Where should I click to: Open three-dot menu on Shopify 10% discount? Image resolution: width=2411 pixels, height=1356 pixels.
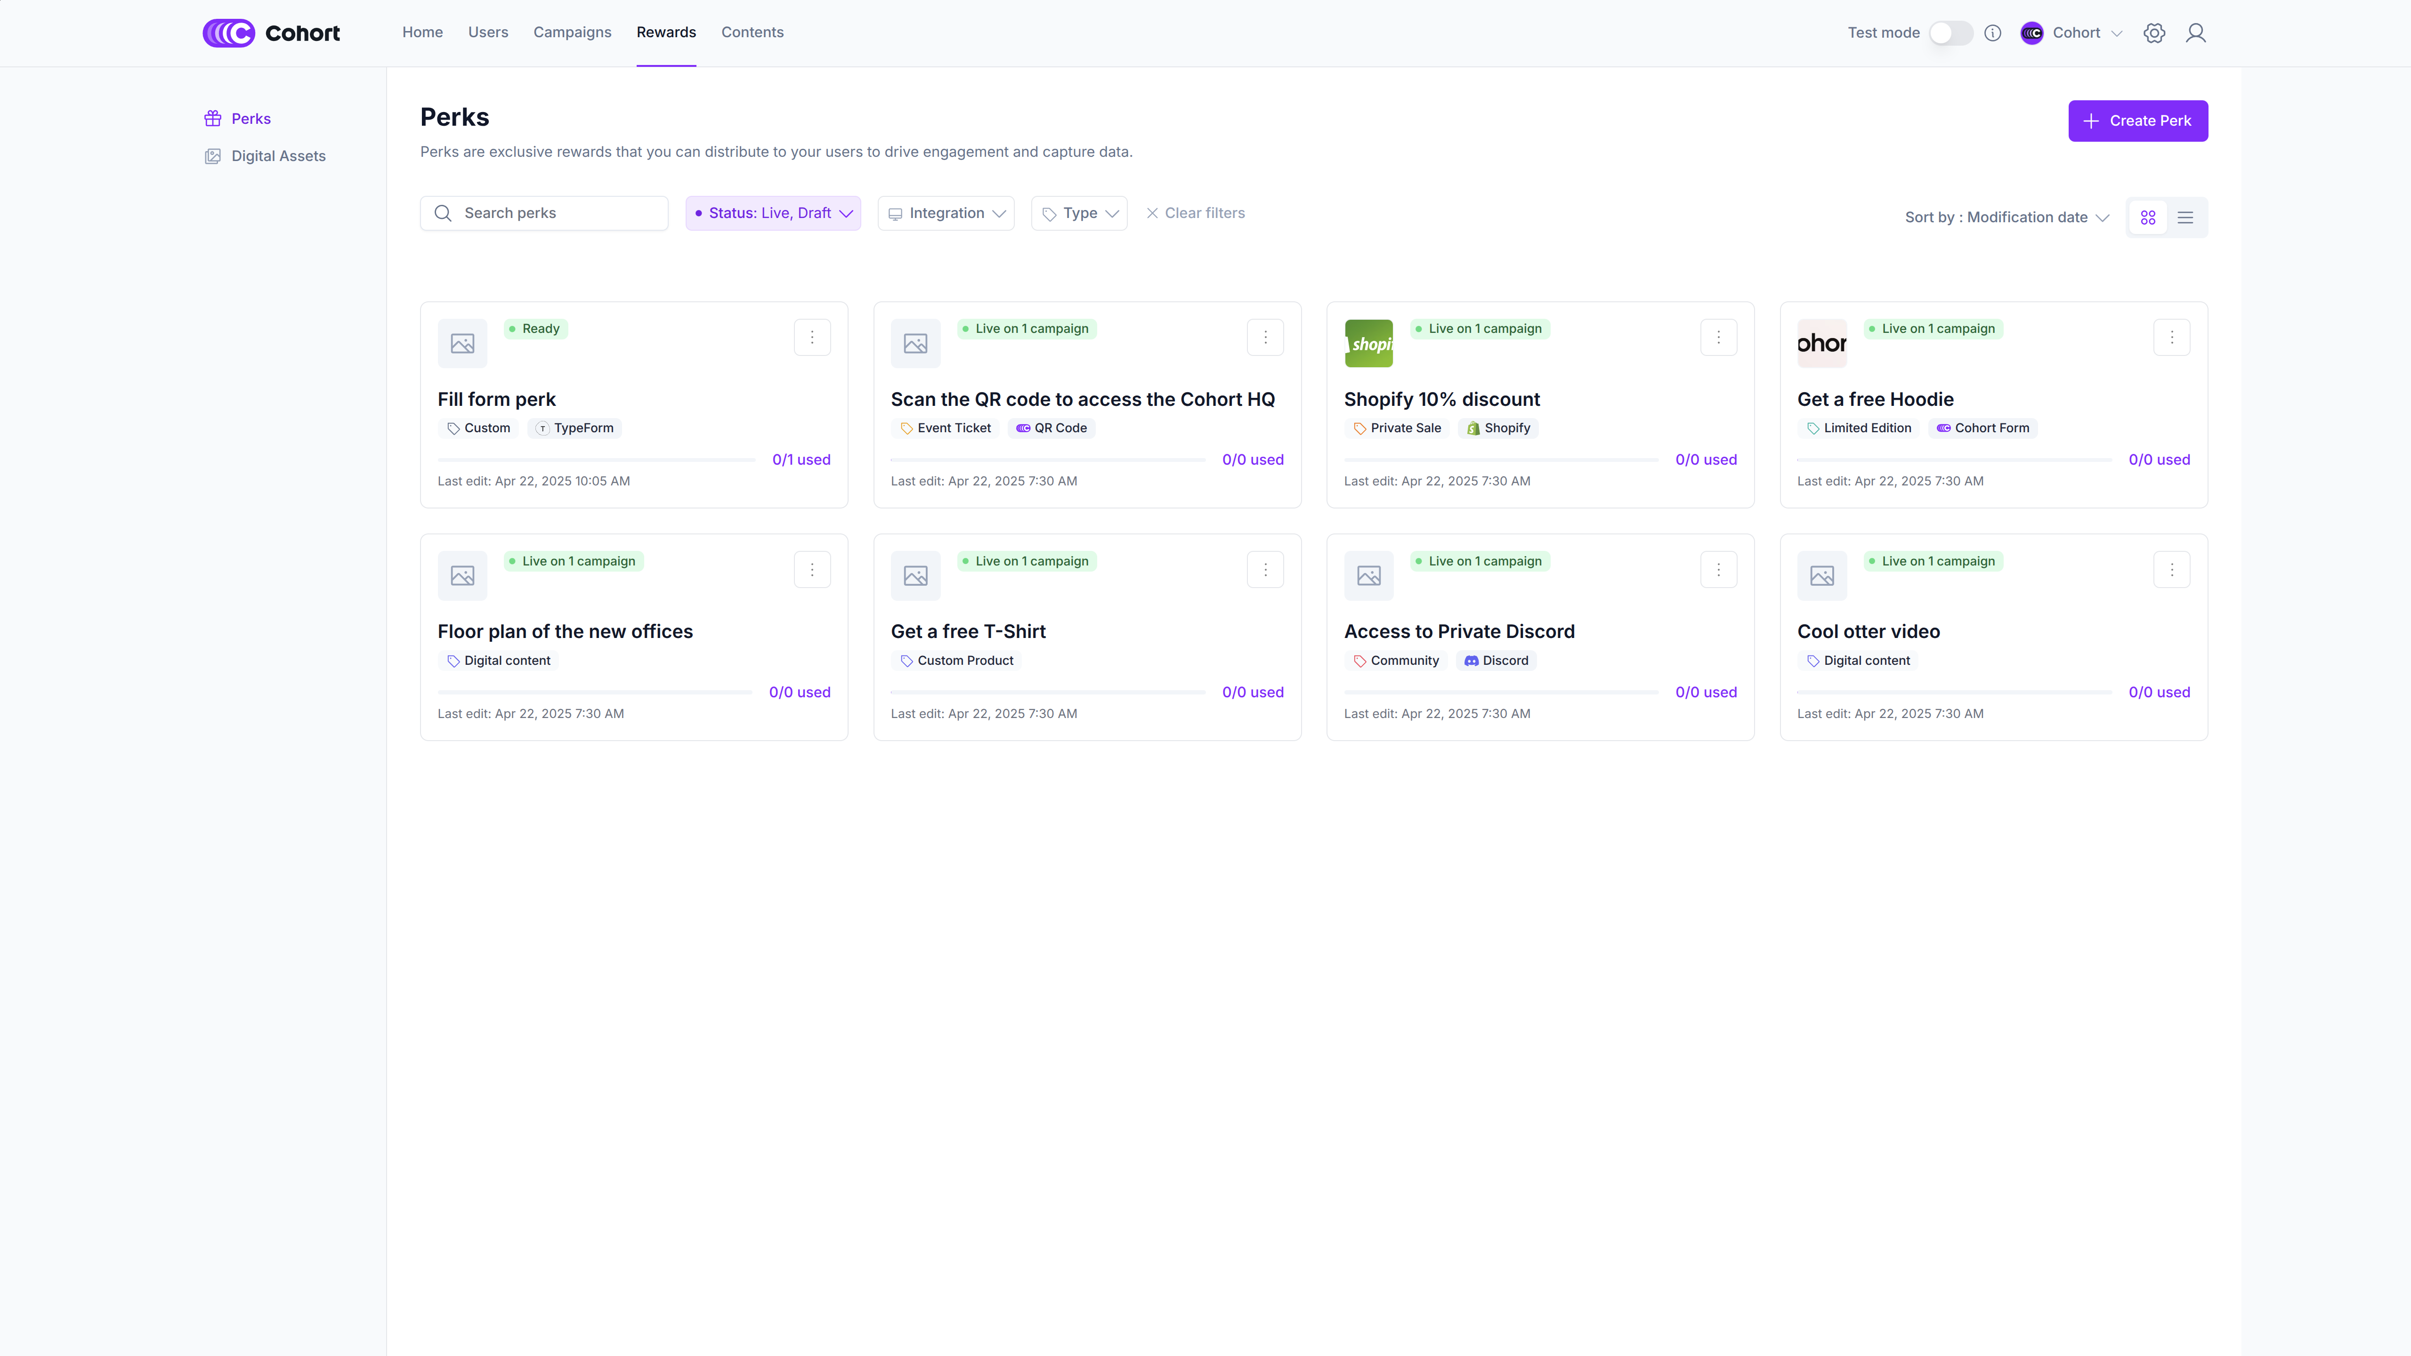coord(1718,337)
